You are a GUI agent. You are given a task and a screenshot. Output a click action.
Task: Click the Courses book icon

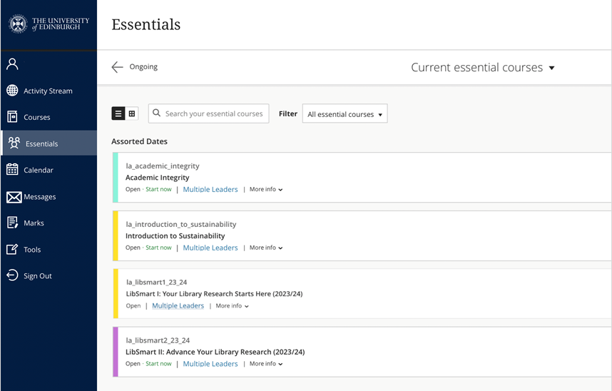(12, 116)
